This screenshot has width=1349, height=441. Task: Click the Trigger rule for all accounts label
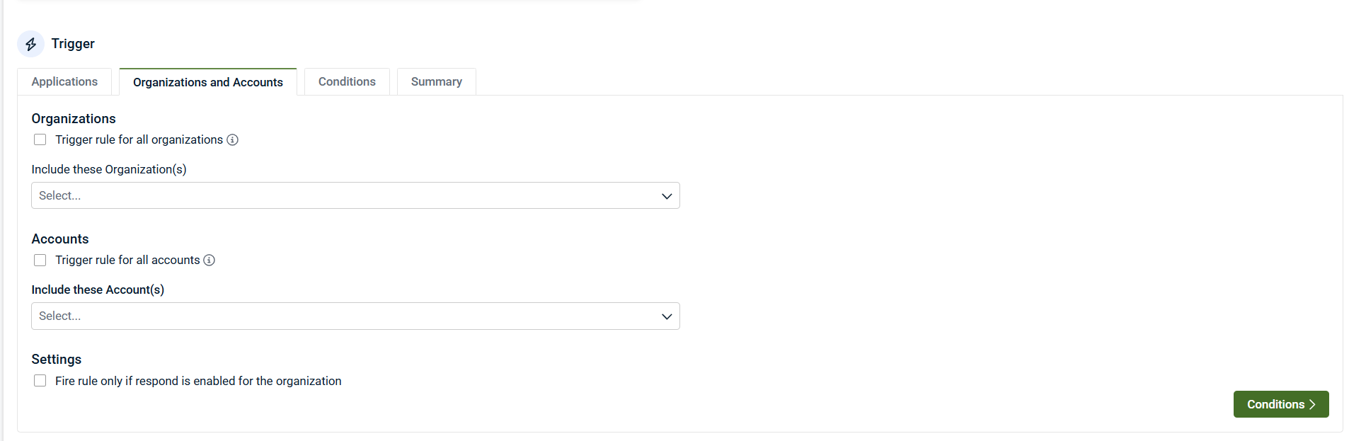click(127, 260)
